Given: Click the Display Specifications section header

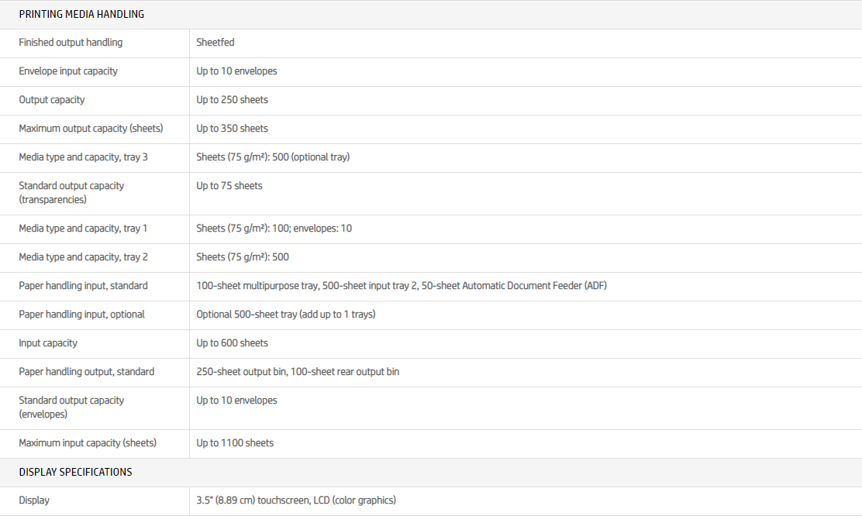Looking at the screenshot, I should [x=75, y=472].
